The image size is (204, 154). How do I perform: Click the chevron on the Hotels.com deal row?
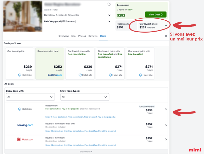click(x=166, y=139)
